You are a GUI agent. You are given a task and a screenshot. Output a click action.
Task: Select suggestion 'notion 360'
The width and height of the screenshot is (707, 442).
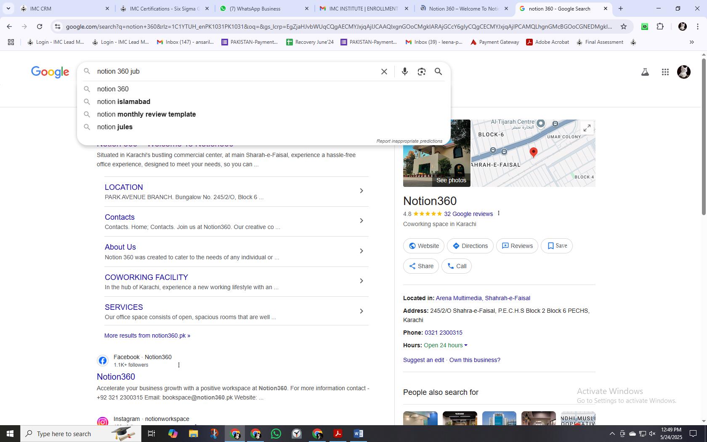point(263,89)
